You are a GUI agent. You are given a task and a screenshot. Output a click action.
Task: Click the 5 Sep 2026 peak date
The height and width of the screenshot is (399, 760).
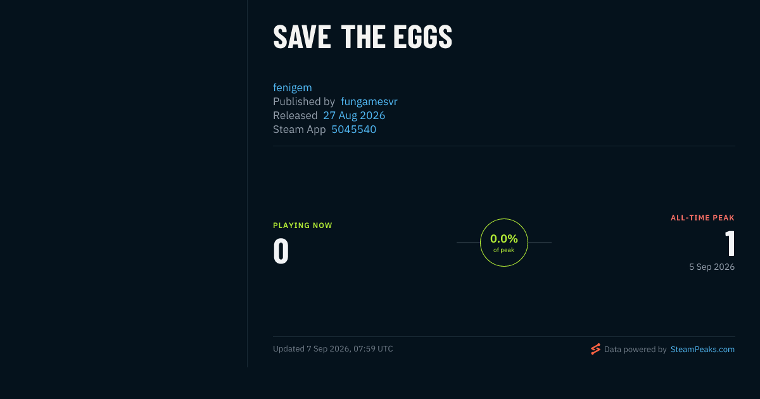tap(712, 267)
